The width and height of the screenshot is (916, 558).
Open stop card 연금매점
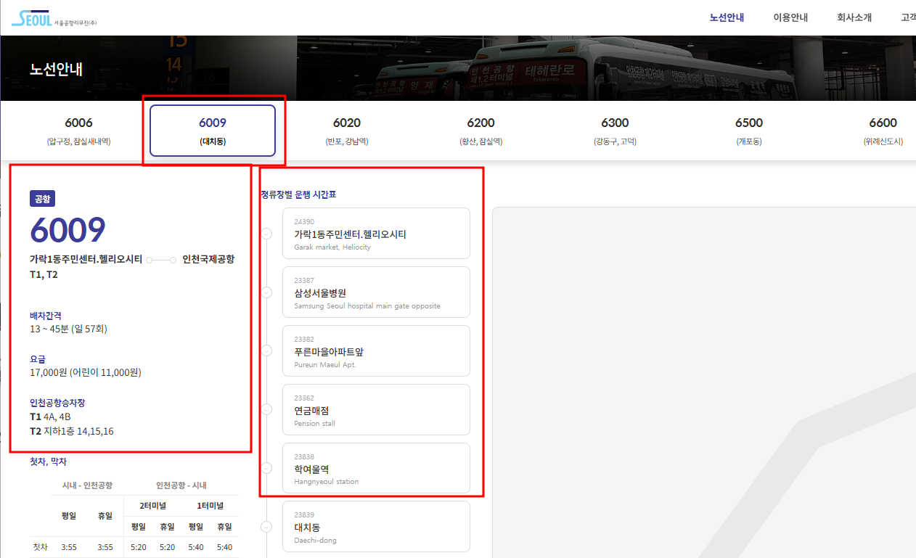376,409
